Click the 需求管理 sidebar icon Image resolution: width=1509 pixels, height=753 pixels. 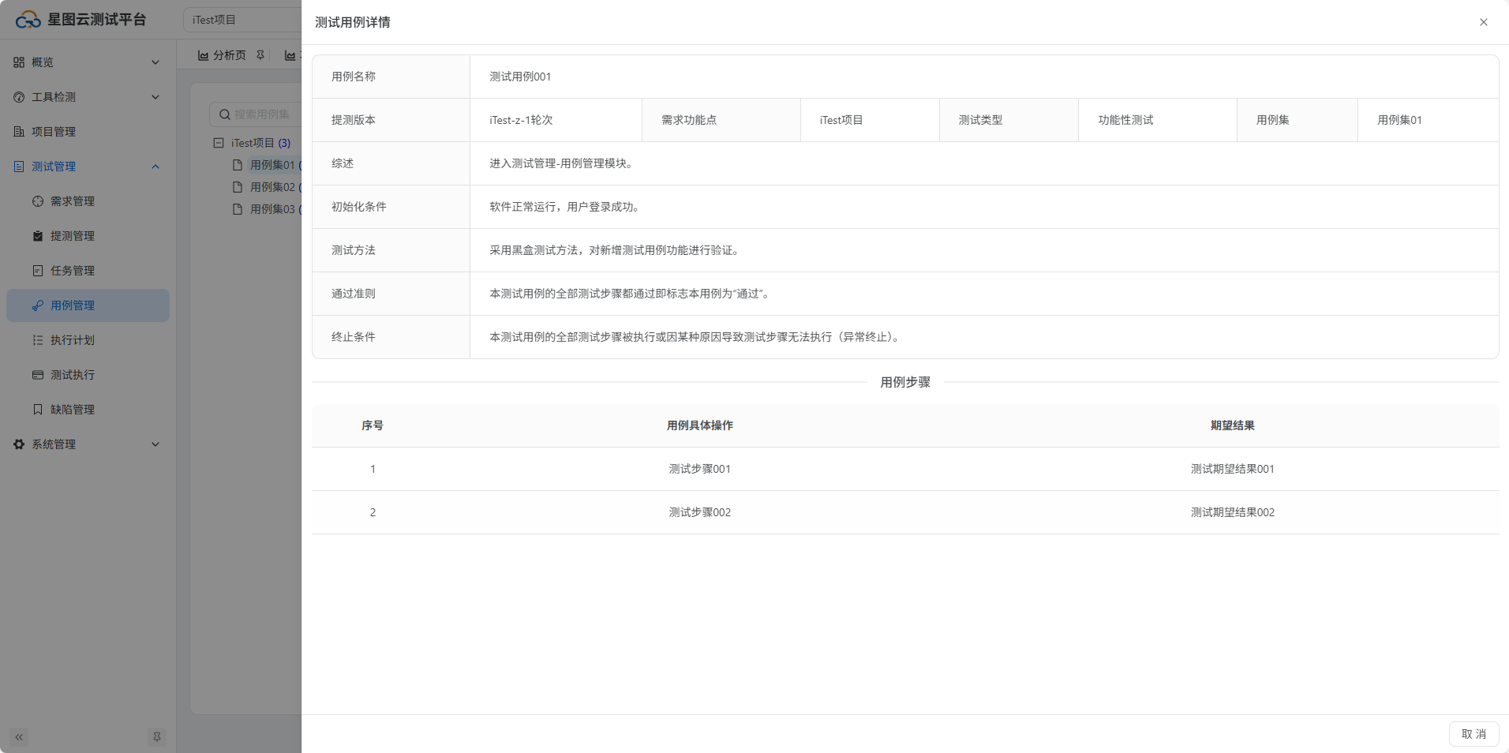click(38, 201)
